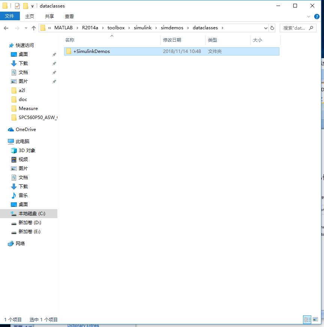Open Help via the question mark icon
324x327 pixels.
pyautogui.click(x=317, y=16)
